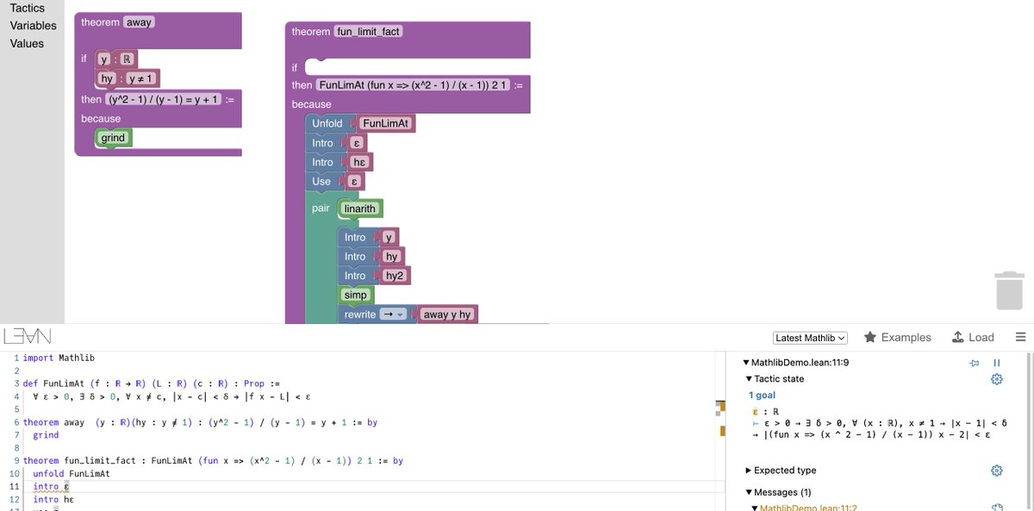
Task: Open the Expected type settings gear
Action: click(996, 470)
